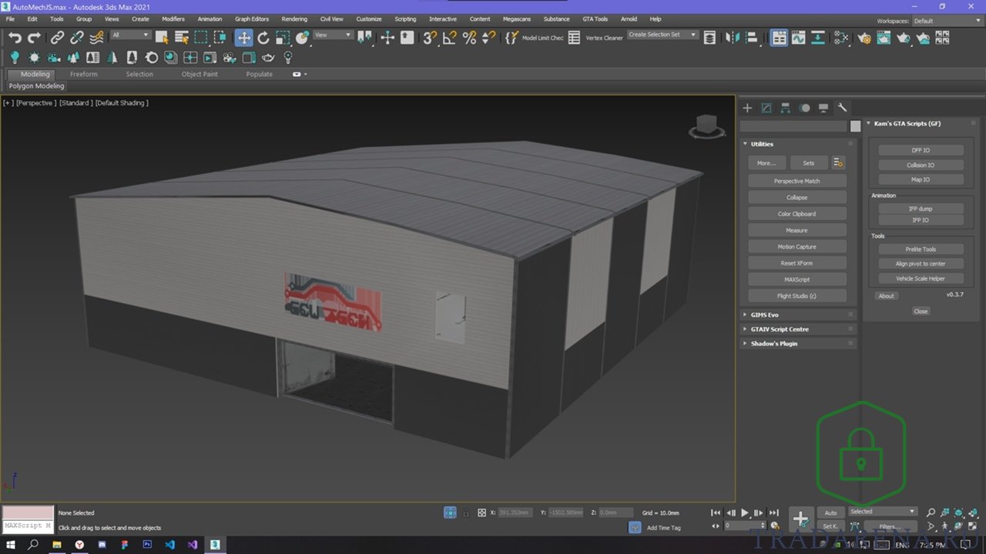Click the Angle Snap toggle icon
986x554 pixels.
tap(449, 38)
